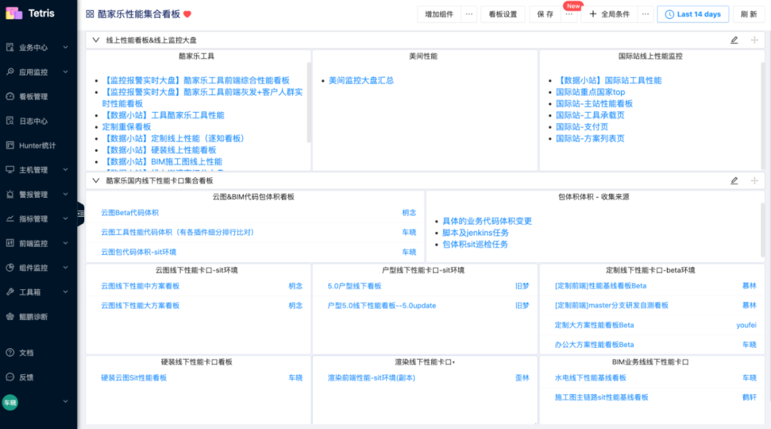Screen dimensions: 771x429
Task: Click the 全局条件 button
Action: coord(609,14)
